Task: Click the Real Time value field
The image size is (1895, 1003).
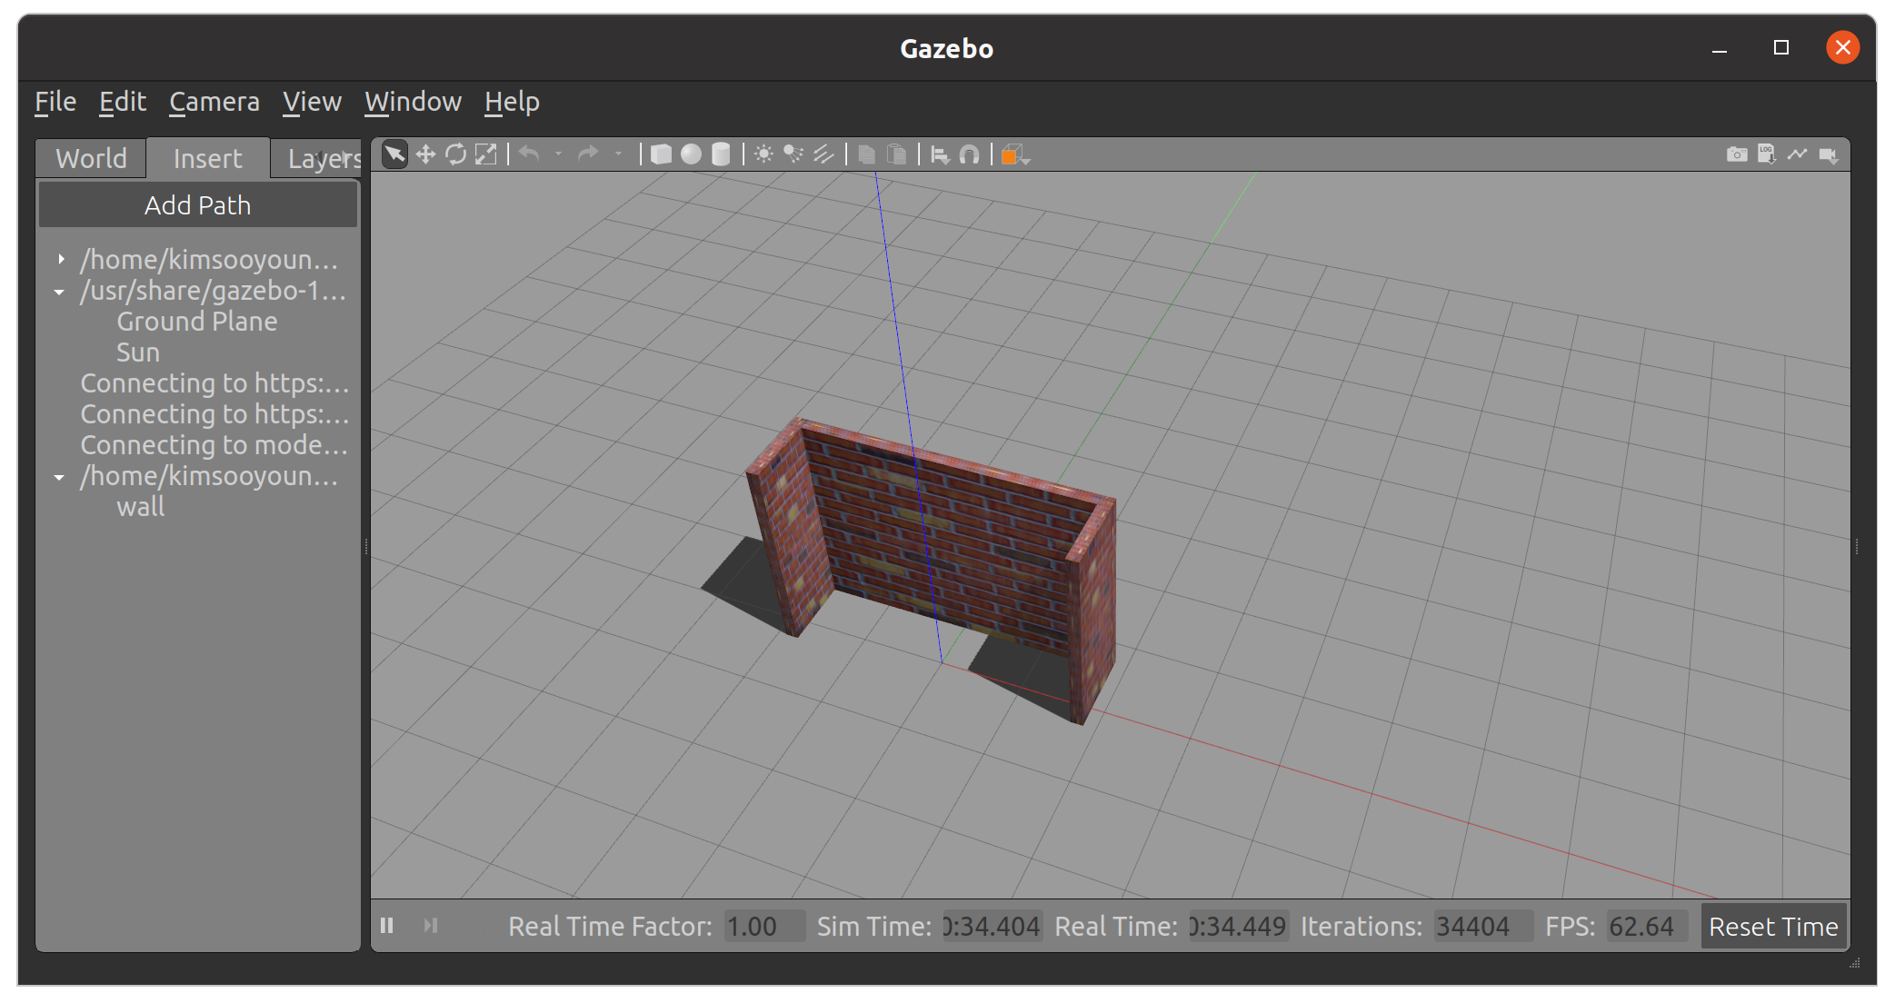Action: pyautogui.click(x=1240, y=927)
